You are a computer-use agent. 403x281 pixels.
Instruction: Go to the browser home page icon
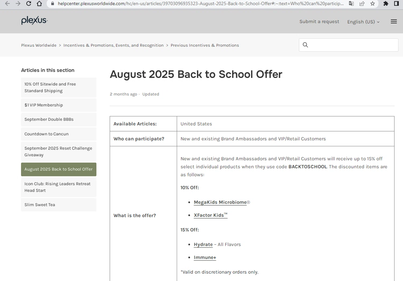click(x=39, y=3)
